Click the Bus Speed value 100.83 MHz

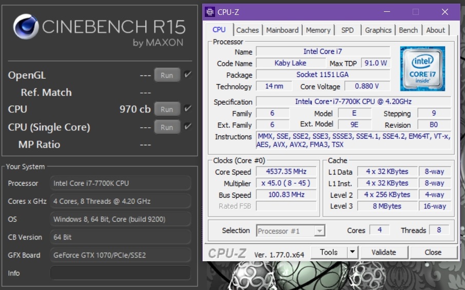286,195
